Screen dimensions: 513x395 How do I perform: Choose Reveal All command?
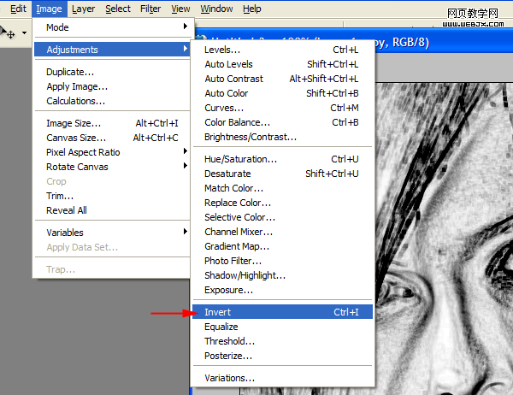112,210
